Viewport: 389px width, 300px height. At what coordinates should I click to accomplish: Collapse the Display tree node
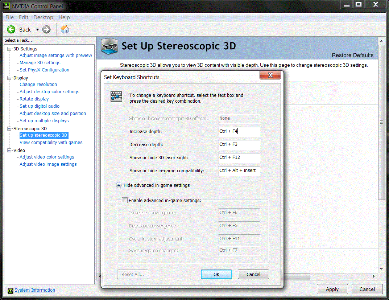coord(9,78)
